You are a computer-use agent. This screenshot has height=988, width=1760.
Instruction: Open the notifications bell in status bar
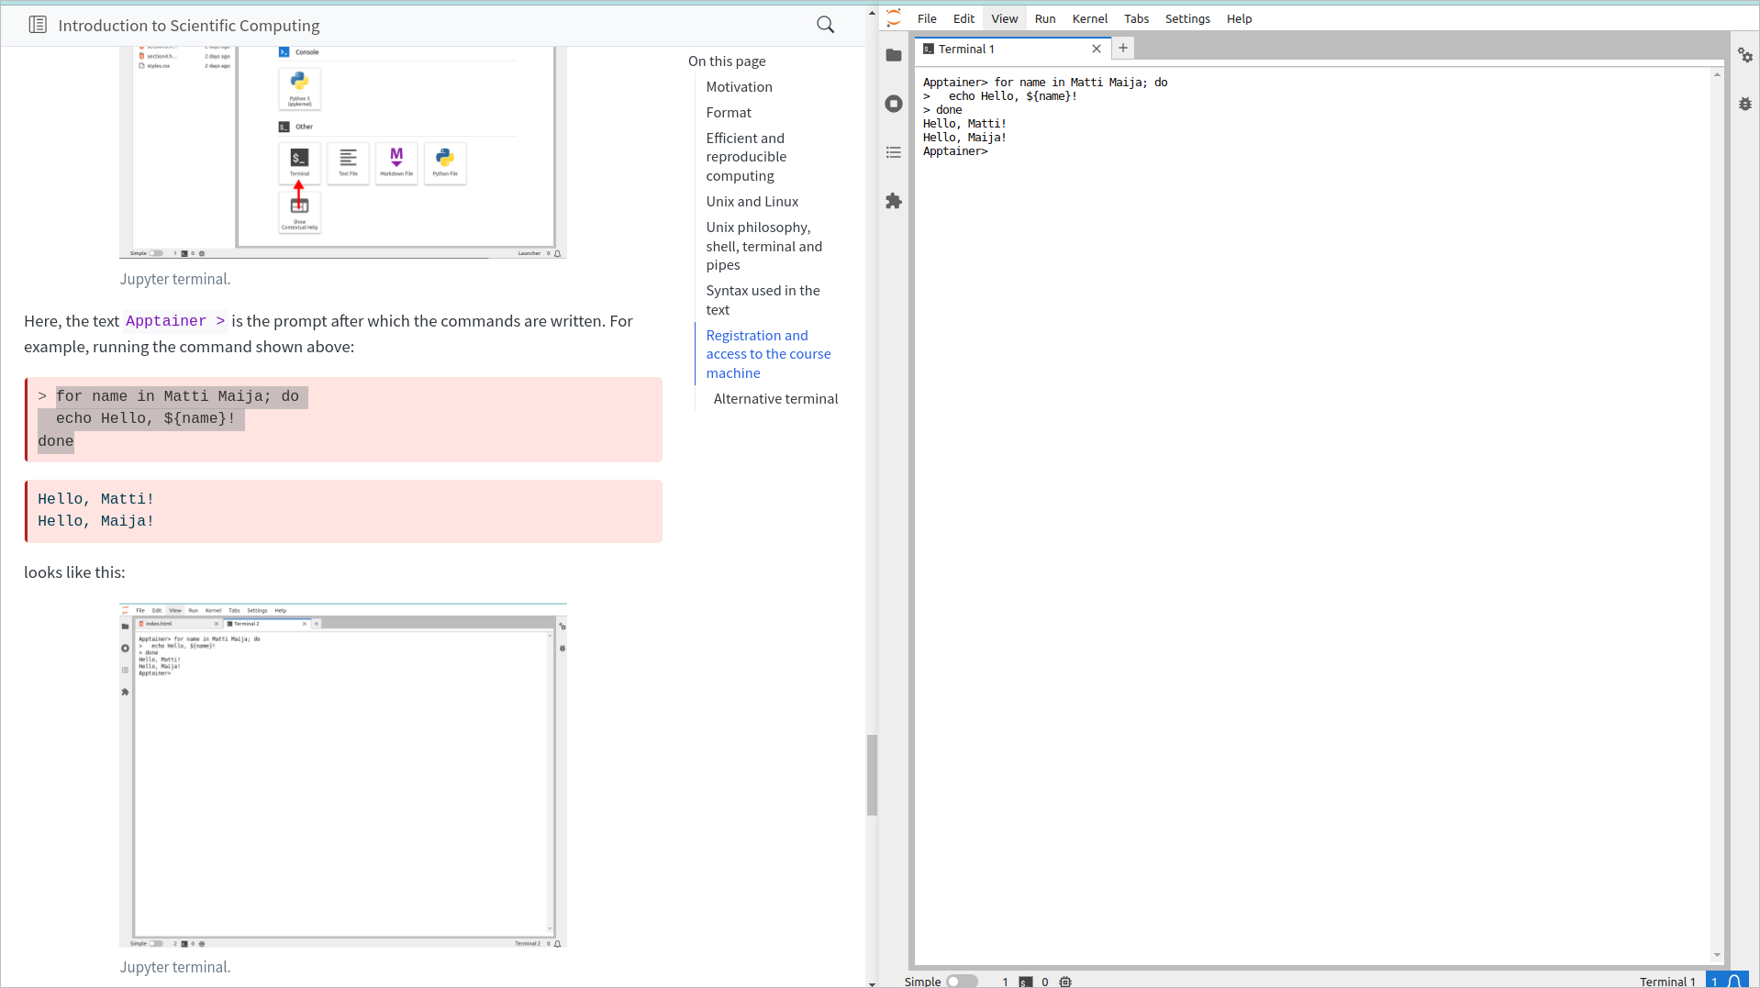[1734, 981]
